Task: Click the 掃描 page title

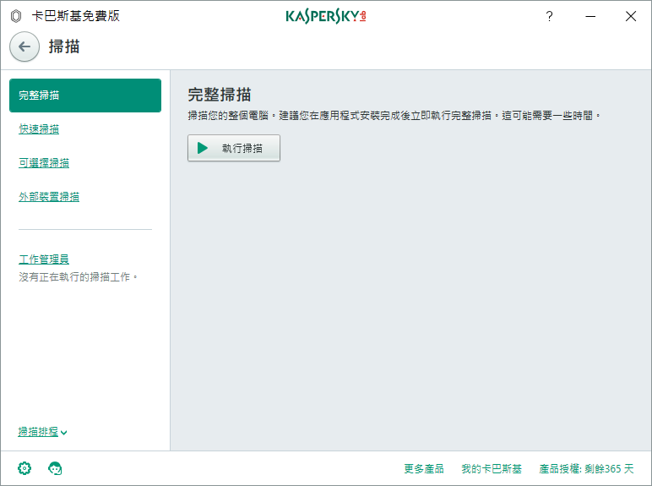Action: (64, 46)
